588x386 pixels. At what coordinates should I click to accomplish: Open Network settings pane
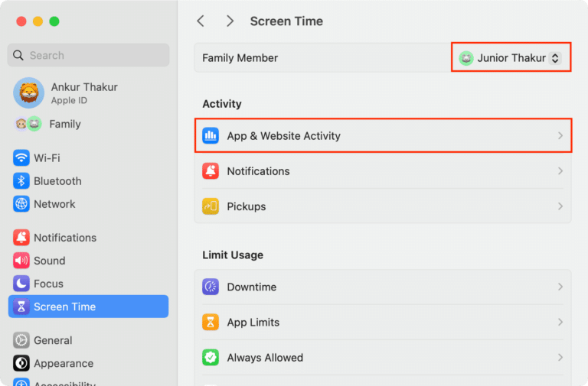point(89,204)
